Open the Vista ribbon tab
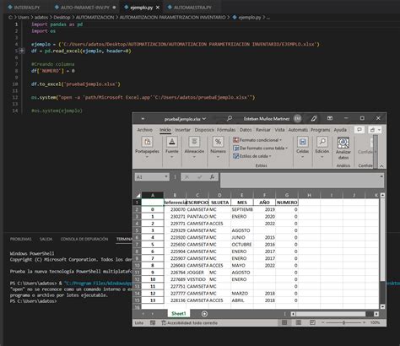 pos(279,130)
